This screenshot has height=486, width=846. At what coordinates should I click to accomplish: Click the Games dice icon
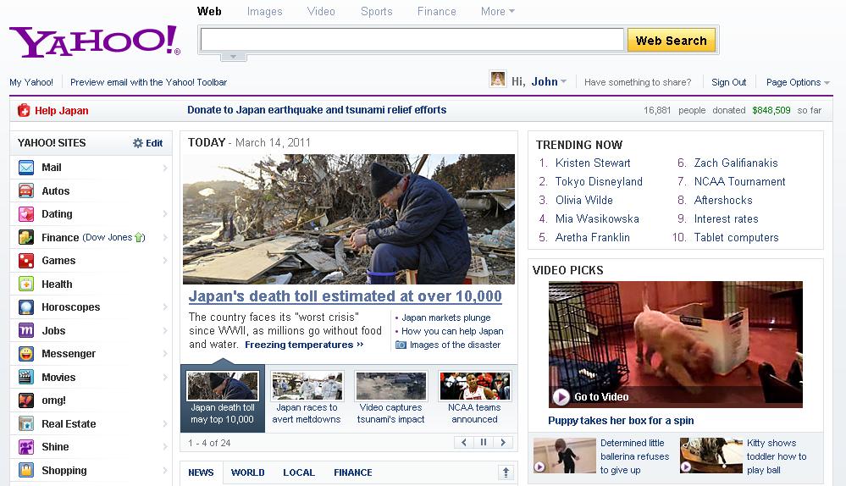point(26,261)
